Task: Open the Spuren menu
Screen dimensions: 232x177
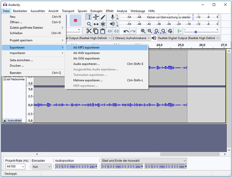Action: 82,11
